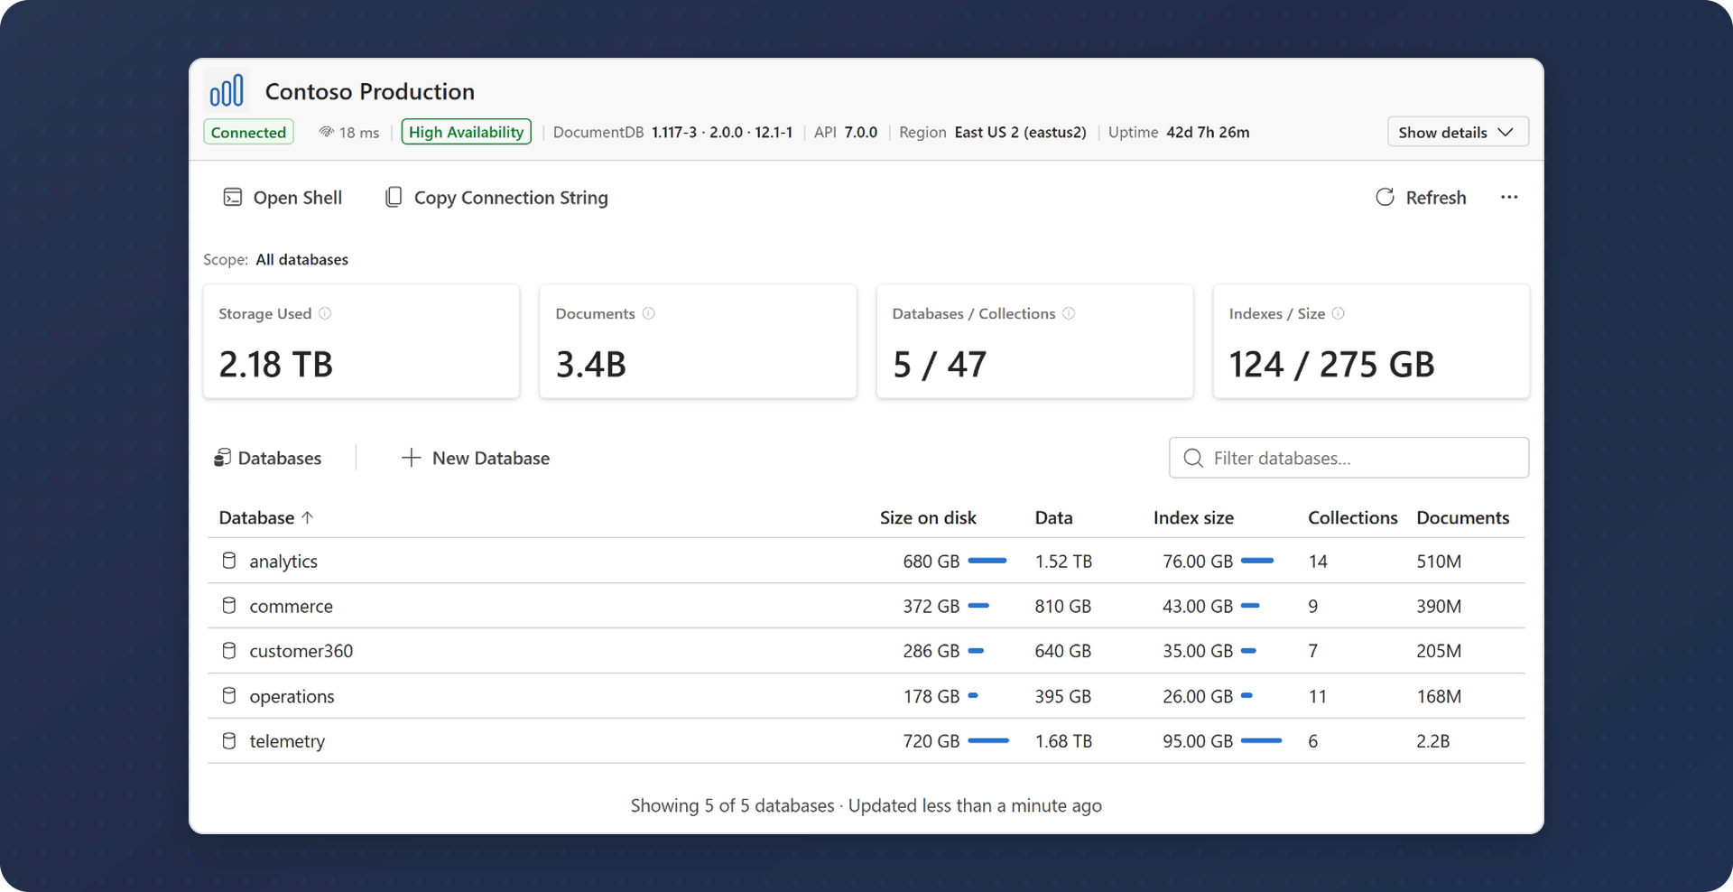The image size is (1733, 892).
Task: Open the analytics database row name
Action: pyautogui.click(x=283, y=562)
